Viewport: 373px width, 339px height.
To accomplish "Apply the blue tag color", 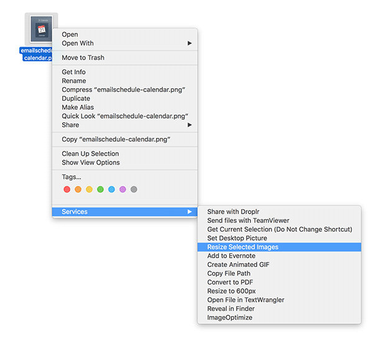I will tap(111, 189).
